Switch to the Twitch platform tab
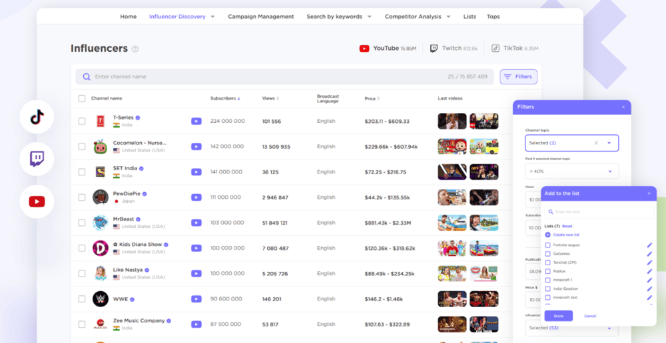 coord(454,49)
